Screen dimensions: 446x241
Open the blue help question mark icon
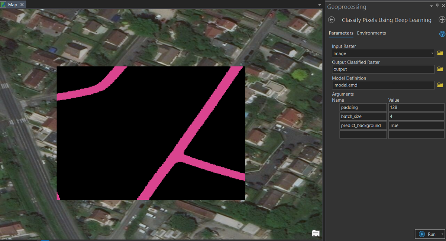pos(442,34)
